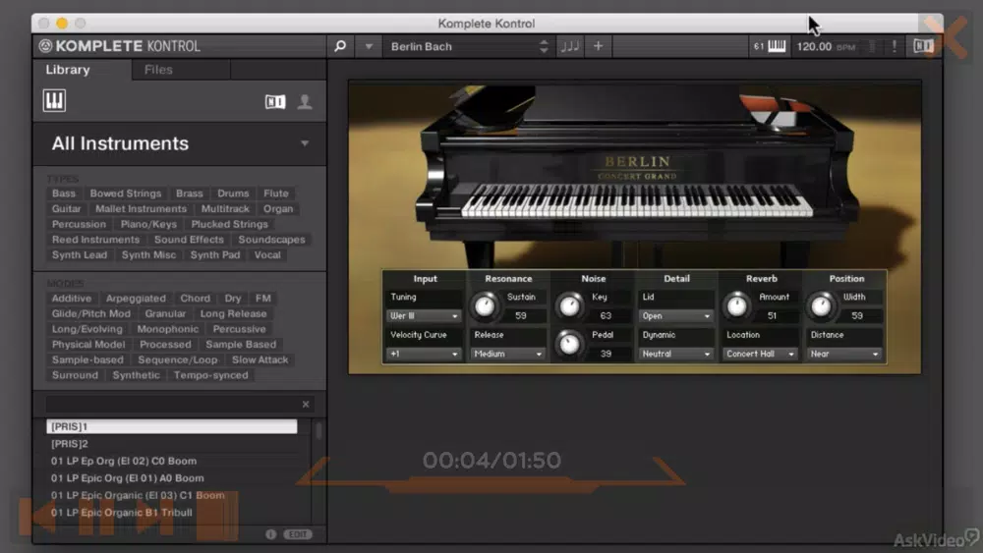
Task: Click the preset search text field
Action: tap(171, 405)
